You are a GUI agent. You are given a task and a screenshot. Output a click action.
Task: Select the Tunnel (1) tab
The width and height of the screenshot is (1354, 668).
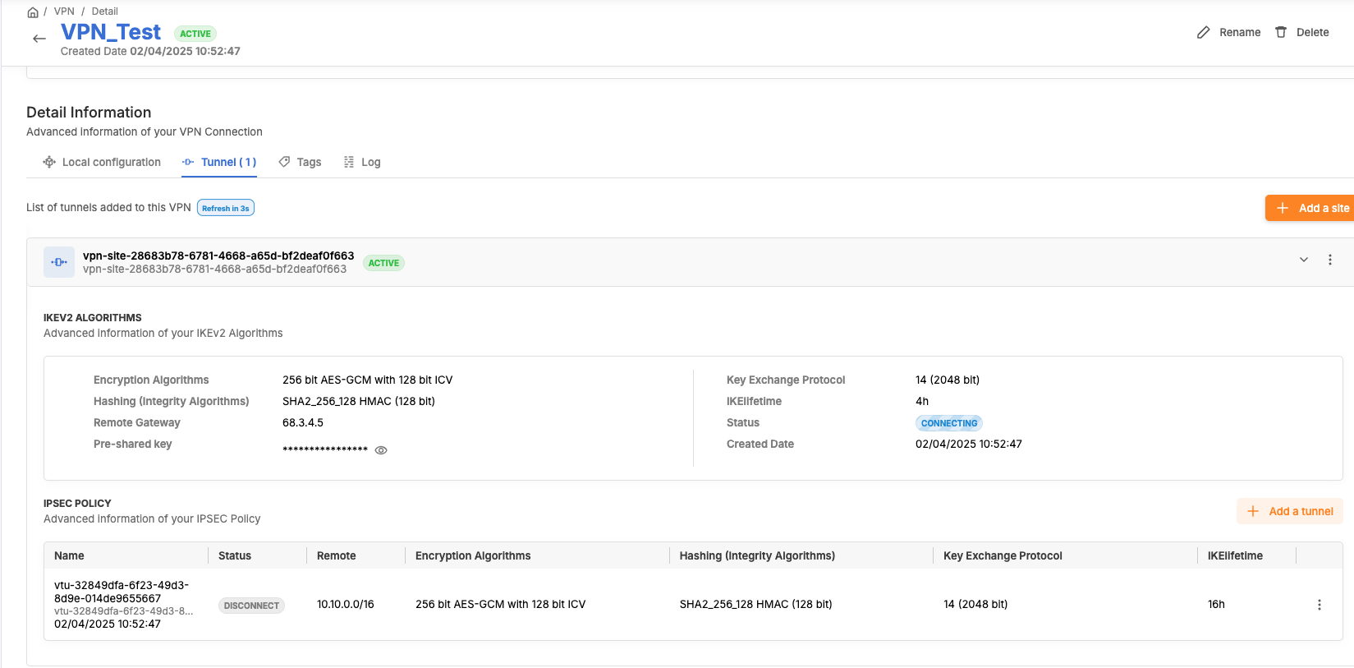219,163
